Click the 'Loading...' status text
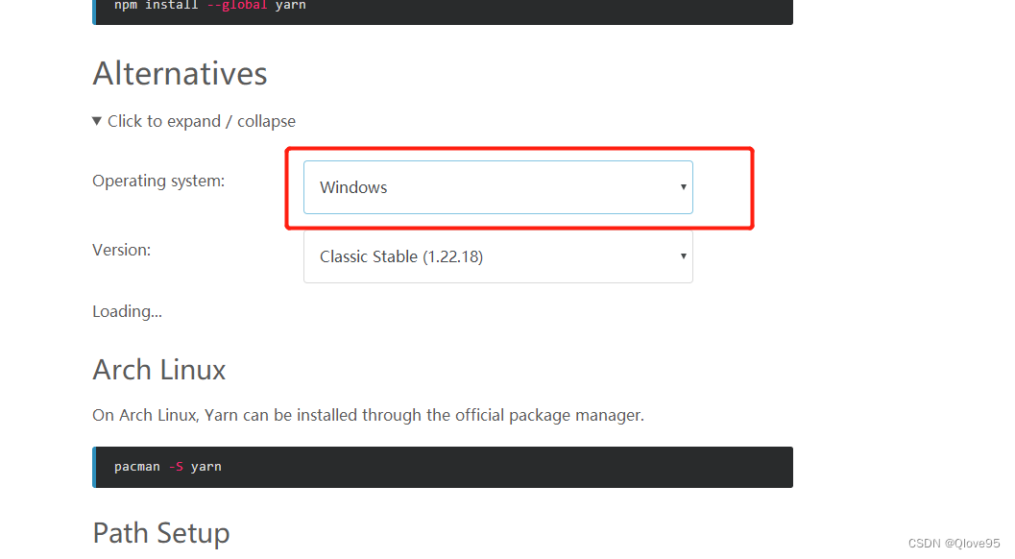 tap(127, 311)
